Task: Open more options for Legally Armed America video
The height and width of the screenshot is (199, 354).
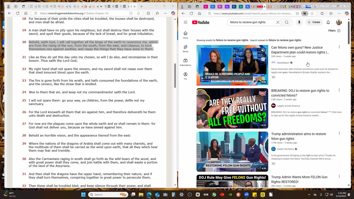Action: click(x=339, y=90)
